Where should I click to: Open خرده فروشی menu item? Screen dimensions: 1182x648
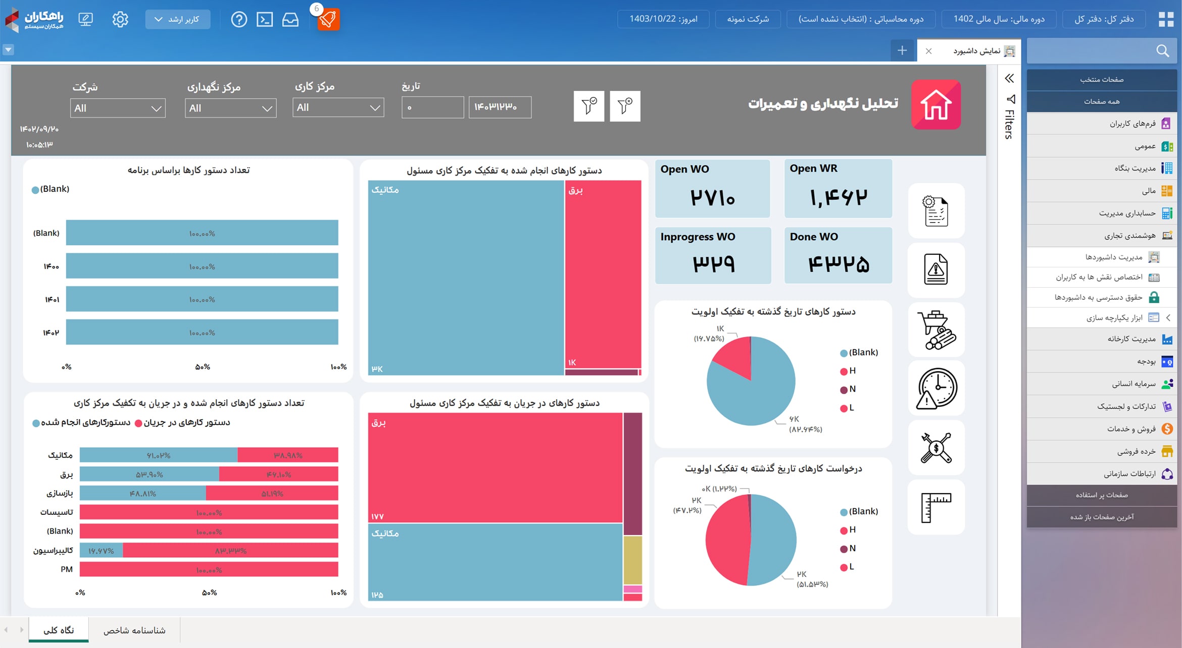click(1102, 451)
